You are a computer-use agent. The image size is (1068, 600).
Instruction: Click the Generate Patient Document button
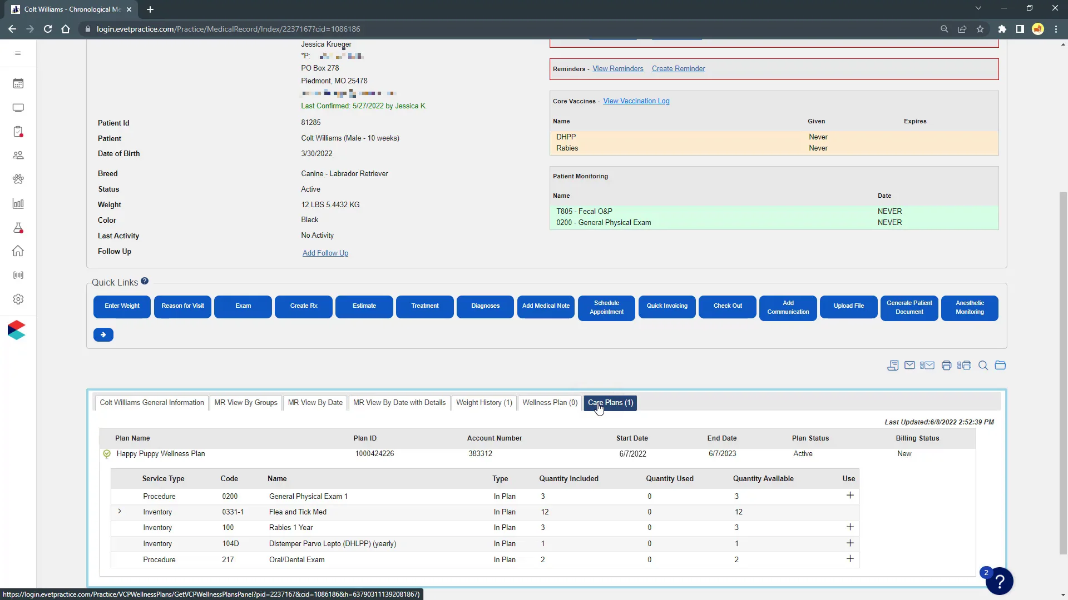click(909, 308)
